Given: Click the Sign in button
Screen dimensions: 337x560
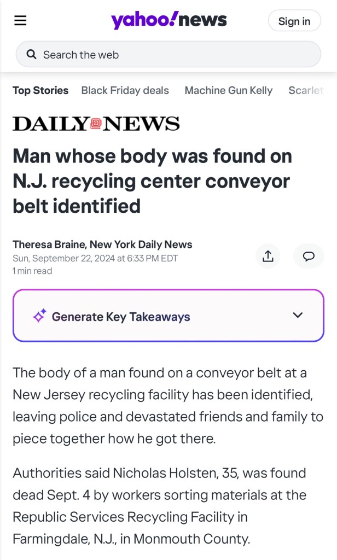Looking at the screenshot, I should (294, 21).
